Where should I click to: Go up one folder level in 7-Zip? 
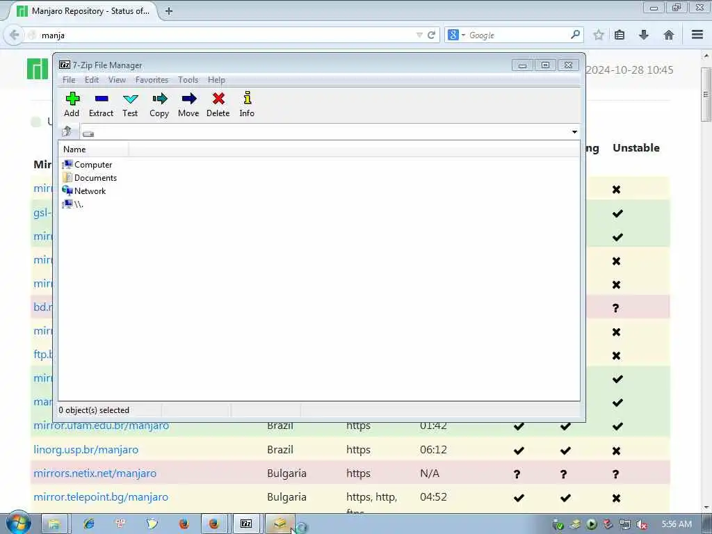tap(67, 131)
